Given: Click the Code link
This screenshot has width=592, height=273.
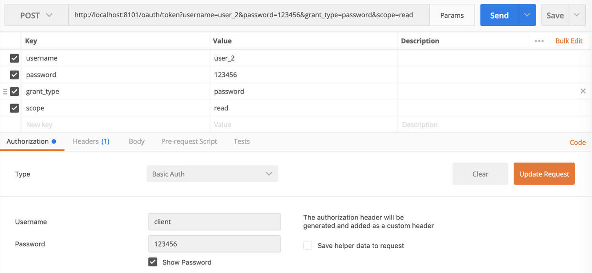Looking at the screenshot, I should point(578,142).
